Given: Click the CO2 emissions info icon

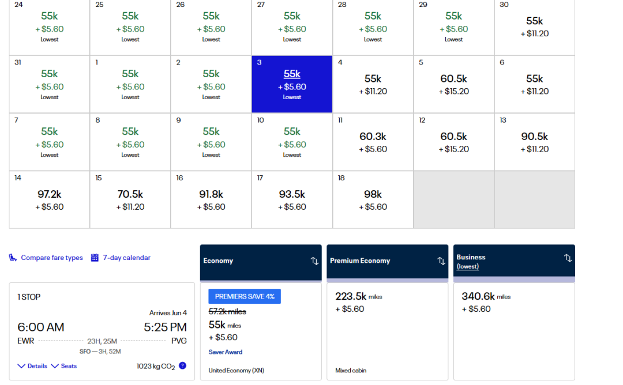Looking at the screenshot, I should tap(182, 365).
